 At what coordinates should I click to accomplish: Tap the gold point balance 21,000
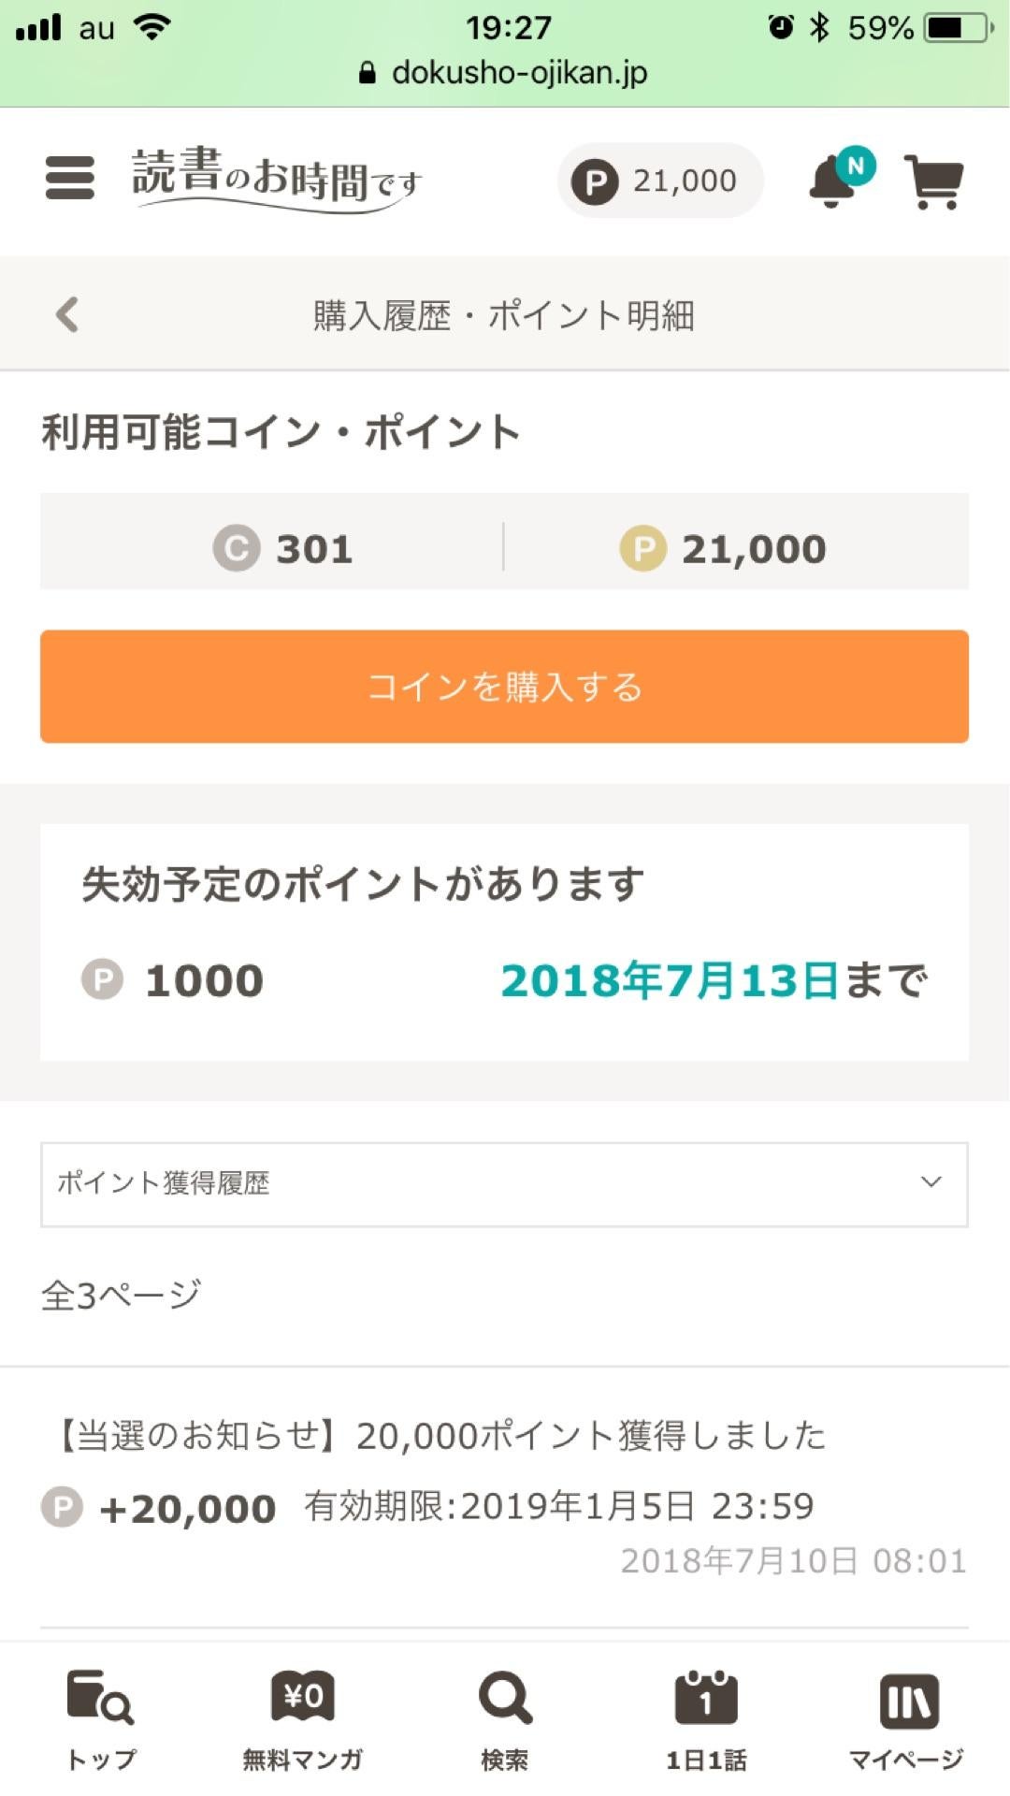[723, 548]
